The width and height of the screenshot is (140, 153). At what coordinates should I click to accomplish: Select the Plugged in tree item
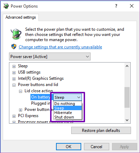(40, 103)
